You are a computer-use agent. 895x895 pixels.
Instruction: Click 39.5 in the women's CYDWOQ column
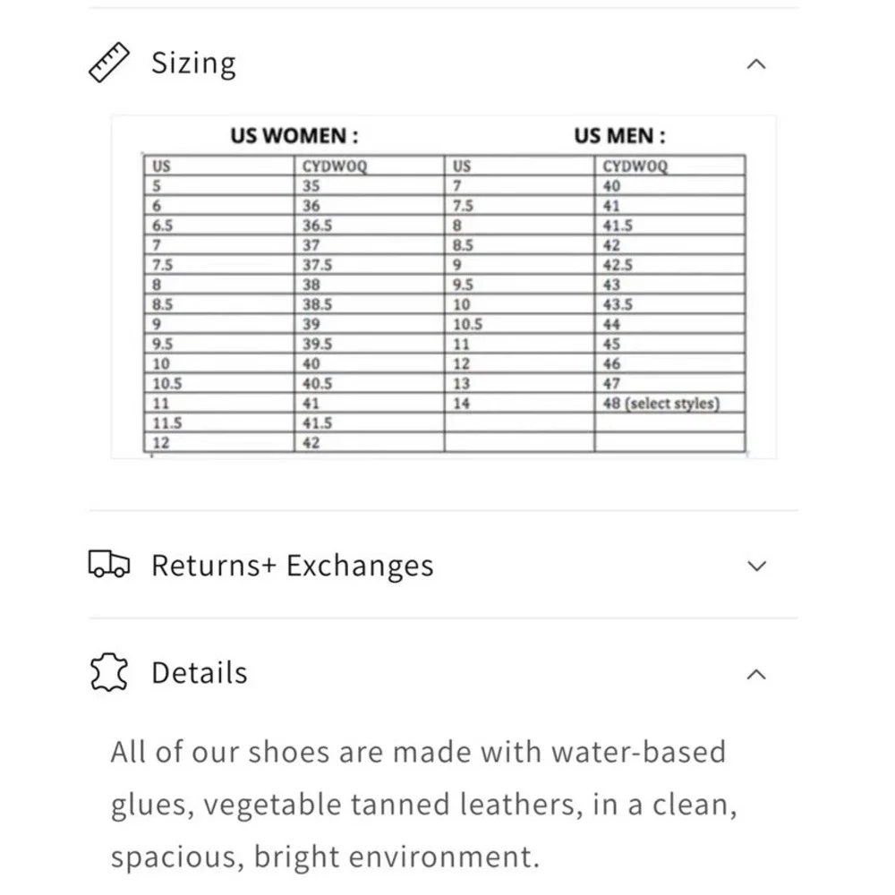coord(369,344)
